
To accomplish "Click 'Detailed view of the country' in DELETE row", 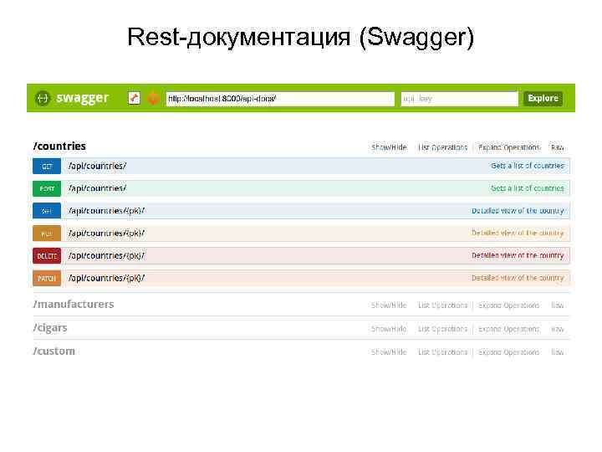I will click(x=518, y=255).
